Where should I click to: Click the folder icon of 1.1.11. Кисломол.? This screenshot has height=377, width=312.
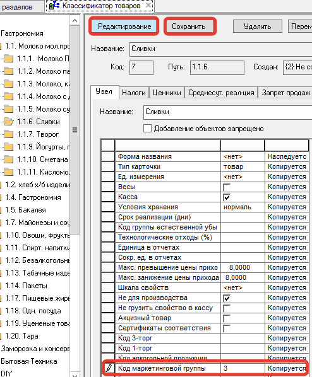coord(8,172)
